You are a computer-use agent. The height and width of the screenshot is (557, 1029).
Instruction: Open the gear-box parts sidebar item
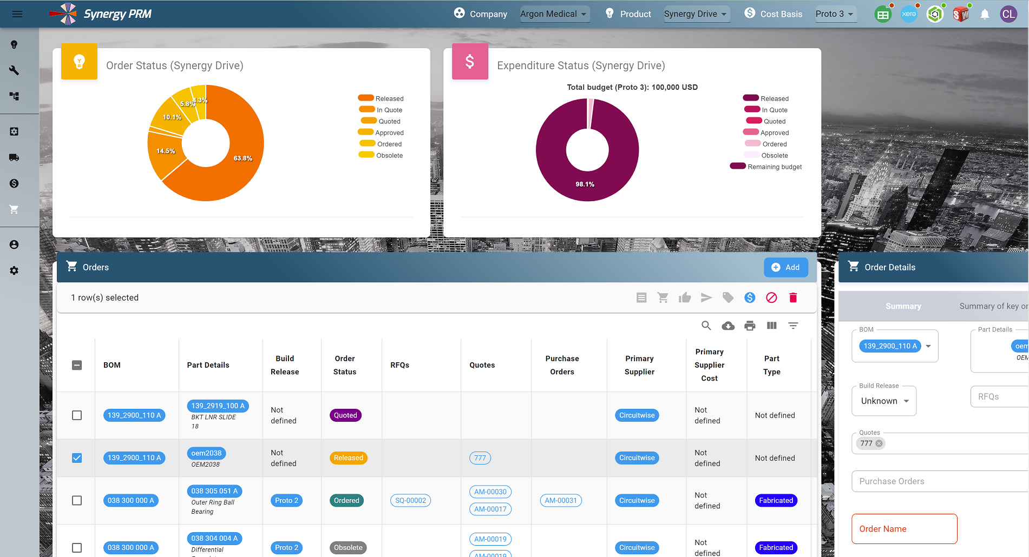14,131
